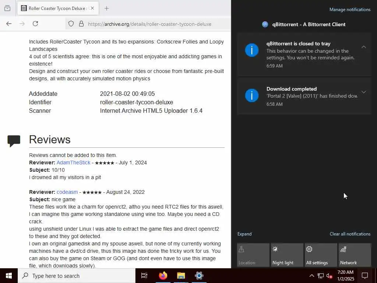Click 'Internet Archive HTML5 Uploader 1.6.4' text
The height and width of the screenshot is (283, 377).
[x=151, y=111]
